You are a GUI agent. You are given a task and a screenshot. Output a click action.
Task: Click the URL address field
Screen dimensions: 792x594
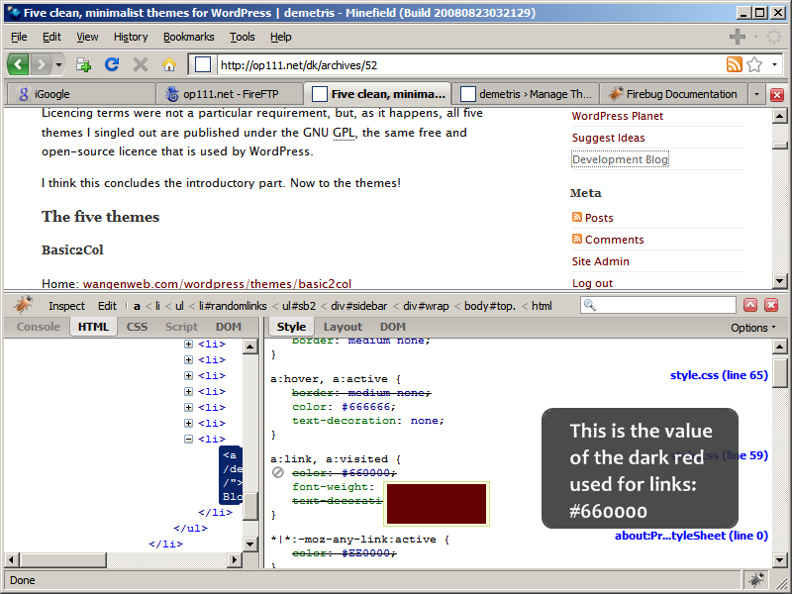coord(469,65)
